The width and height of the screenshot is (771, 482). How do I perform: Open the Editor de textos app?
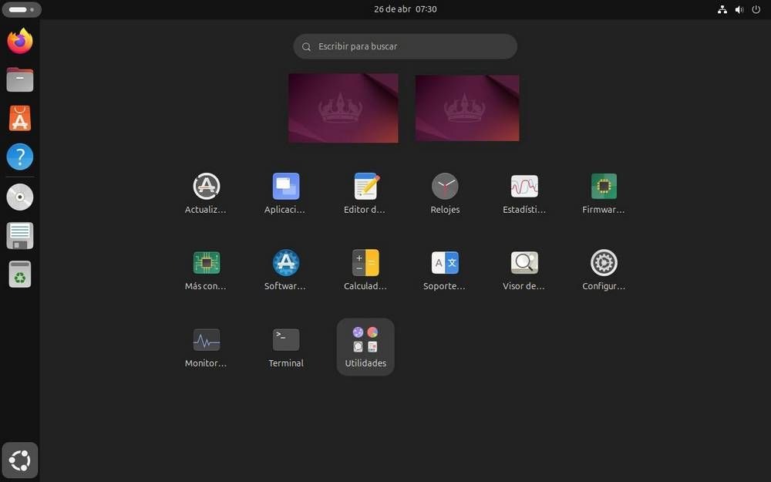click(x=365, y=187)
